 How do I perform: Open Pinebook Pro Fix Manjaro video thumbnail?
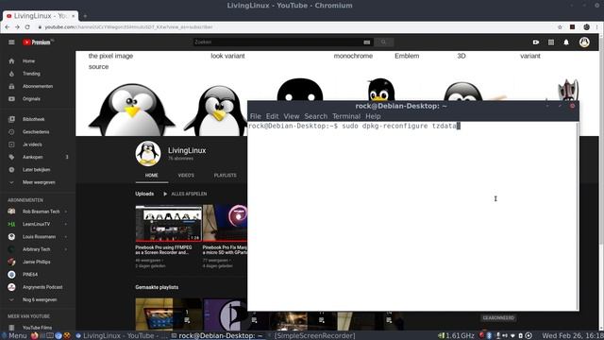(225, 224)
